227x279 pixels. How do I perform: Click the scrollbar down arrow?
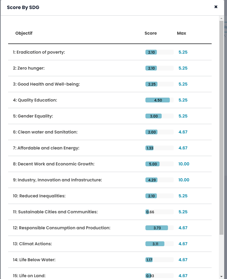click(222, 276)
